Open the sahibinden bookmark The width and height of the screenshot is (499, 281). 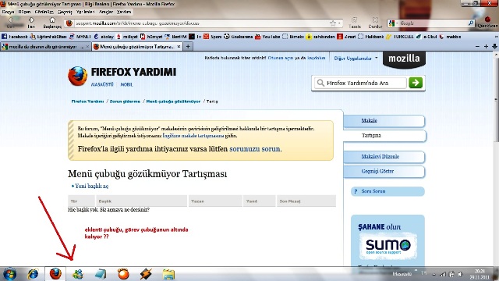320,37
